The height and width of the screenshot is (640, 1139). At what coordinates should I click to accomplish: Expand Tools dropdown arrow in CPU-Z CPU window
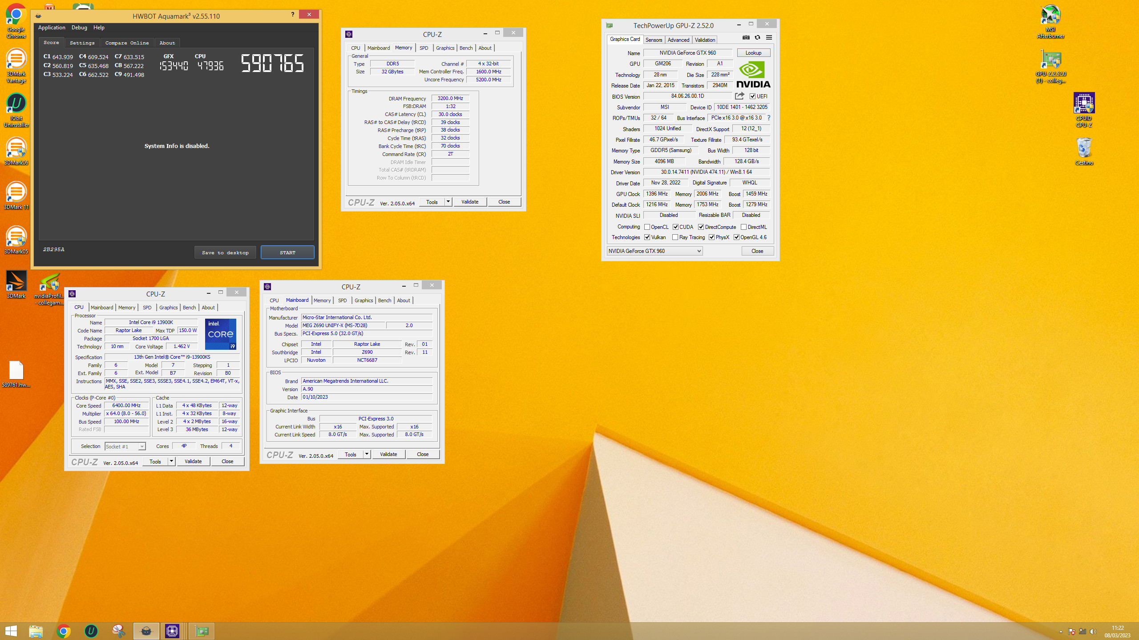click(x=171, y=461)
